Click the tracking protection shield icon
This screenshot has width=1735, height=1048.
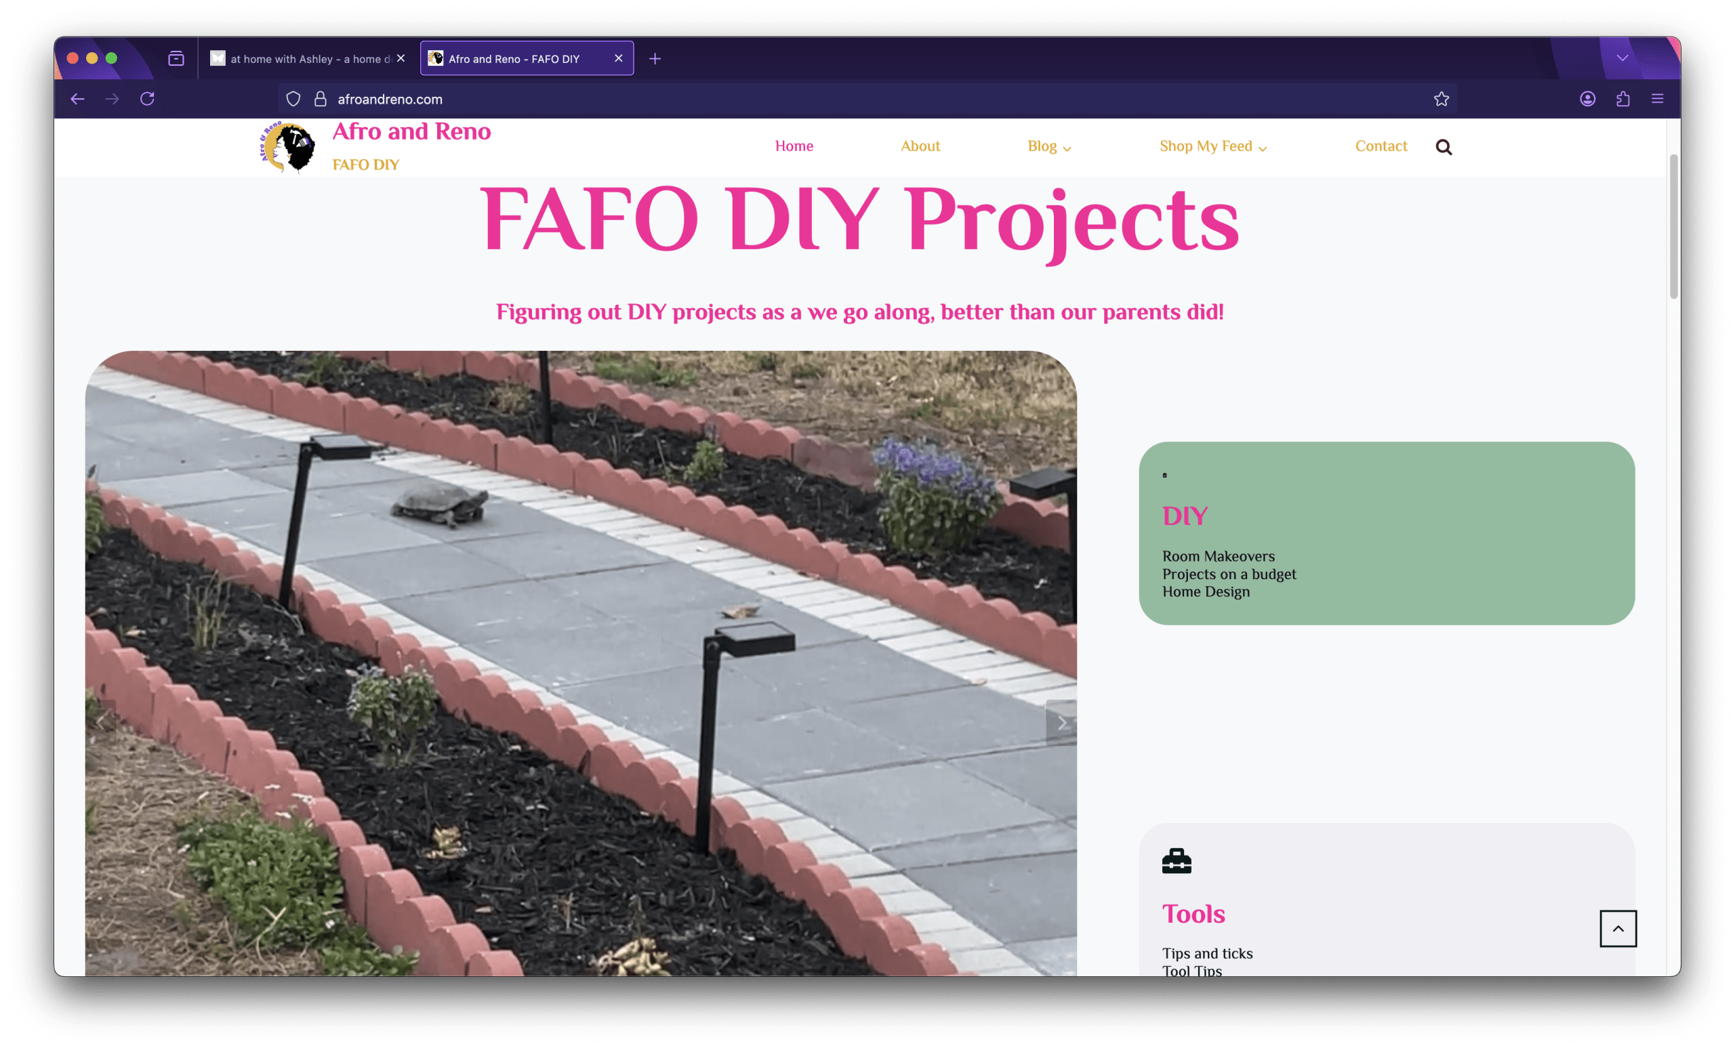click(293, 99)
